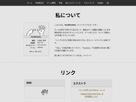Switch language to English
136x102 pixels.
click(x=100, y=3)
